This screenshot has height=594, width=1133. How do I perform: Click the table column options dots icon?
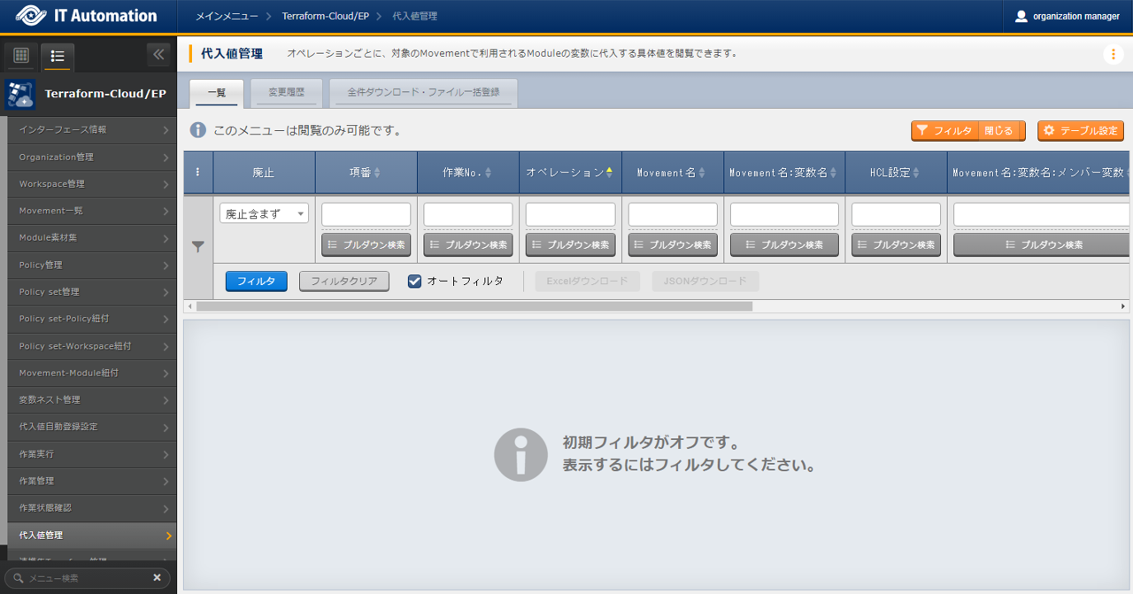click(x=197, y=173)
